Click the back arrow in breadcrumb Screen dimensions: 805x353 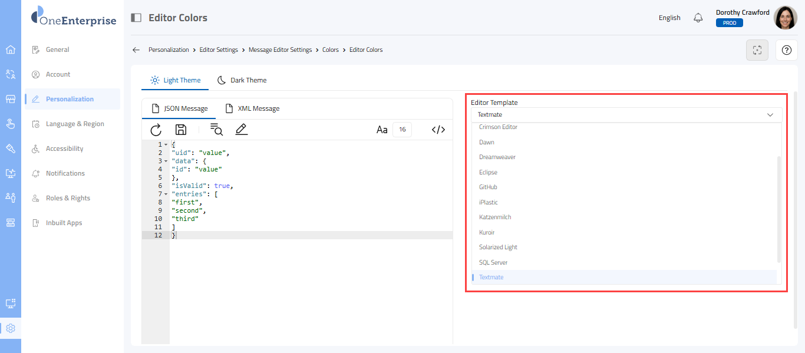tap(136, 50)
